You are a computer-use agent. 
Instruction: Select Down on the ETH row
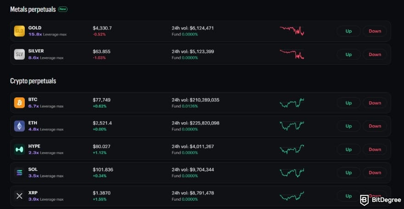click(x=375, y=126)
